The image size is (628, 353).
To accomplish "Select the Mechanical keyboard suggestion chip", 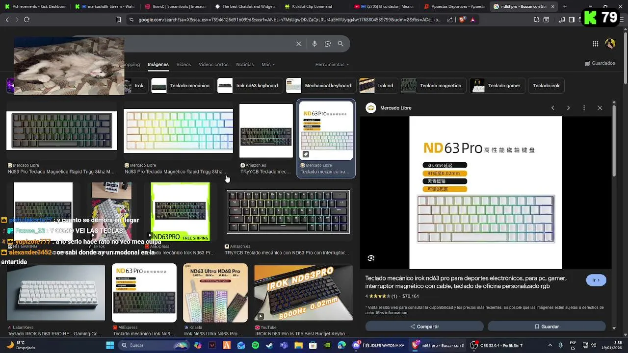I will pos(320,85).
